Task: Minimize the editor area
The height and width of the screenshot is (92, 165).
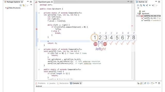Action: pos(128,2)
